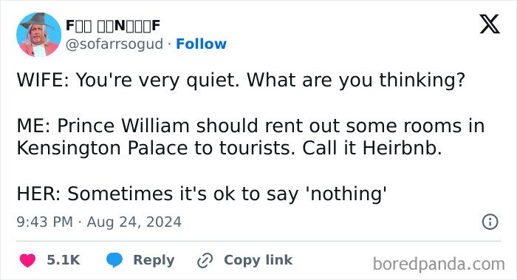View the 5.1K likes count
Image resolution: width=517 pixels, height=280 pixels.
tap(64, 260)
